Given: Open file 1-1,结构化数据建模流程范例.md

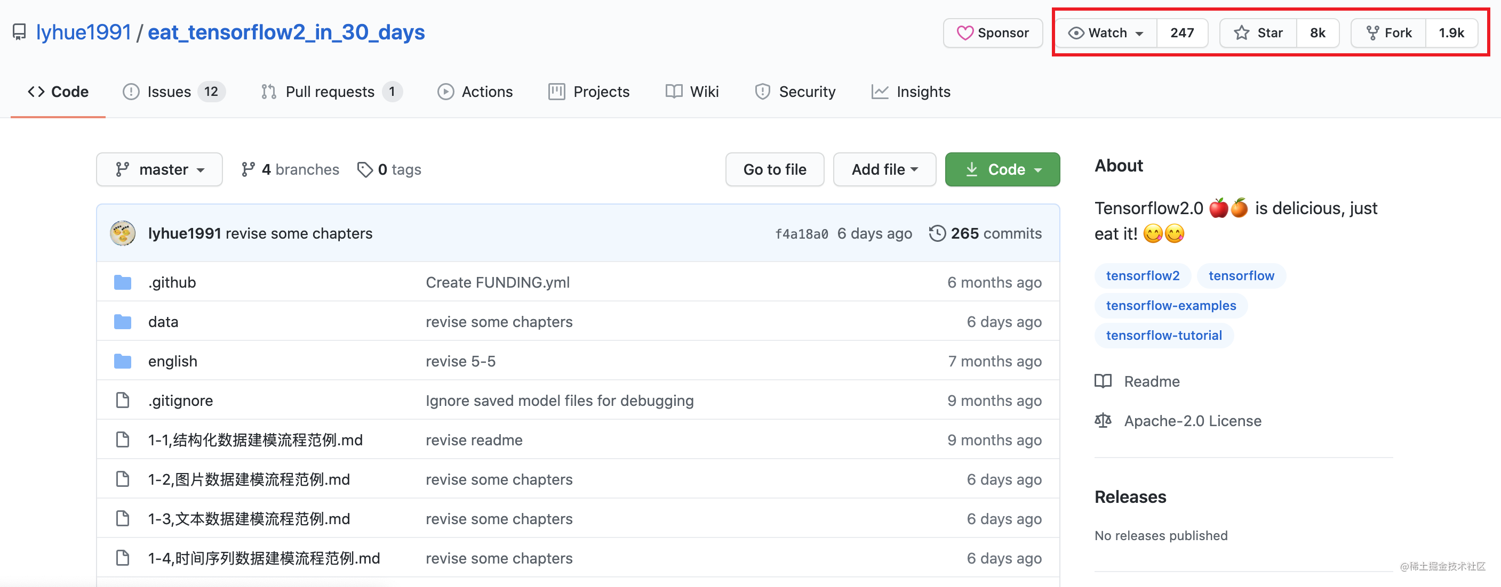Looking at the screenshot, I should pos(255,441).
